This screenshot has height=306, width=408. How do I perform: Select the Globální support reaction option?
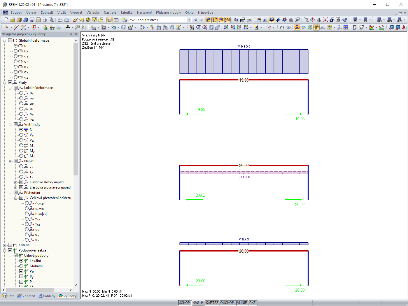[x=21, y=266]
